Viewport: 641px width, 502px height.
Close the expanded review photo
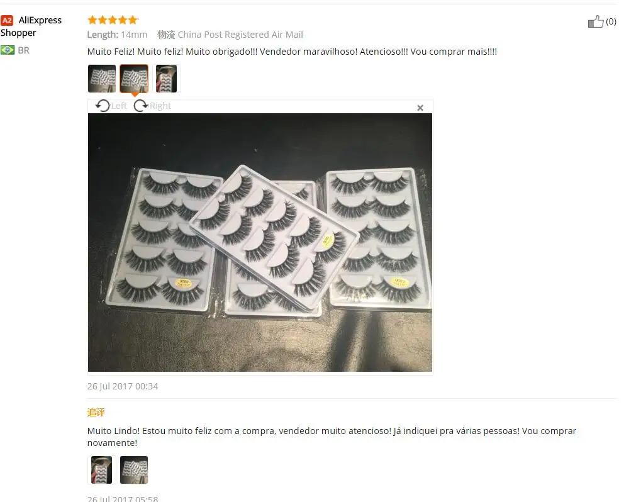(x=420, y=108)
